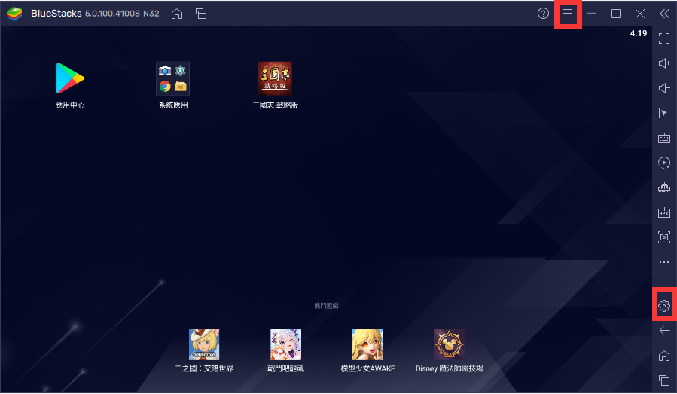Minimize the BlueStacks window

click(x=591, y=14)
